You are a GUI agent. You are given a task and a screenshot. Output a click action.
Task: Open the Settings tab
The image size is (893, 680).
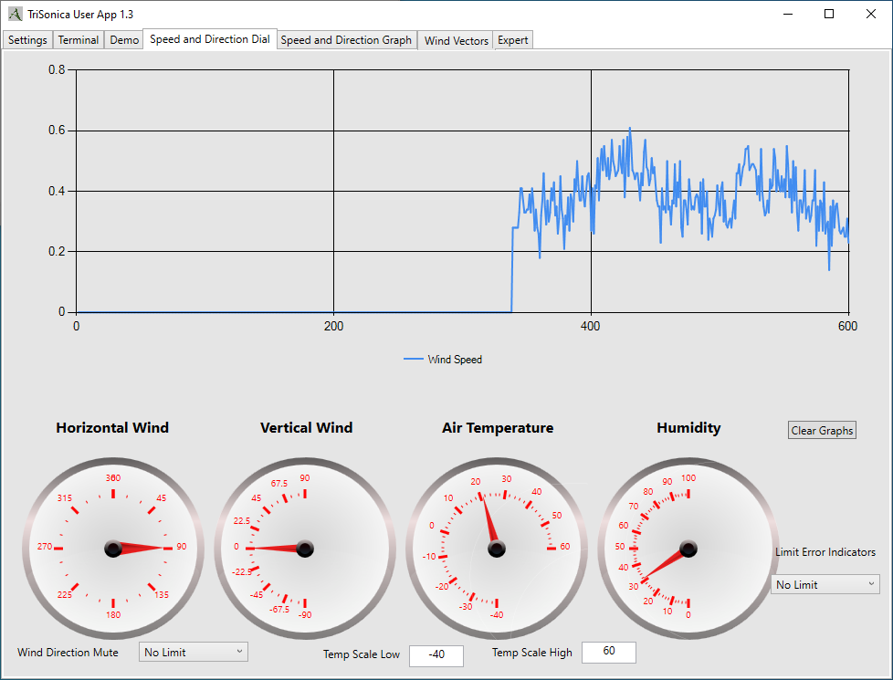[27, 40]
